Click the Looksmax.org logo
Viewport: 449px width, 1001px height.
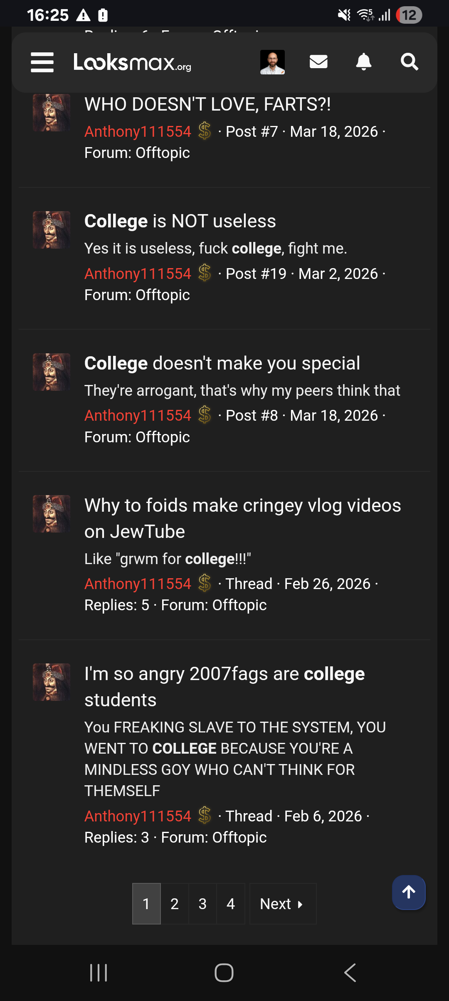pos(132,63)
